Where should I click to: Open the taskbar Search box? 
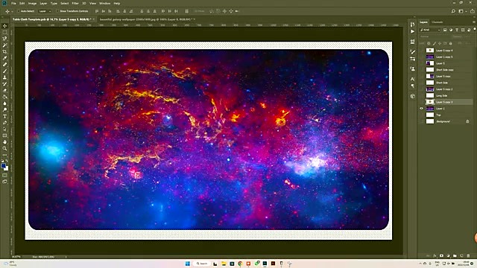coord(201,264)
